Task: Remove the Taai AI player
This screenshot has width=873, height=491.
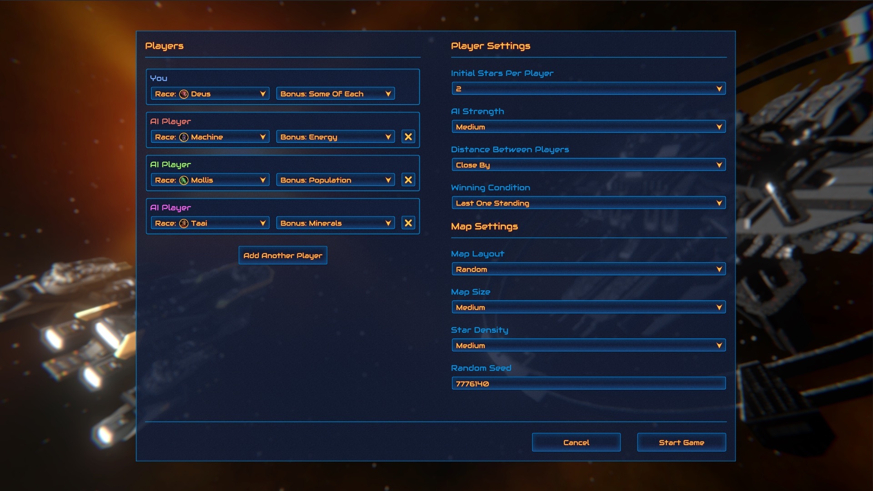Action: tap(408, 223)
